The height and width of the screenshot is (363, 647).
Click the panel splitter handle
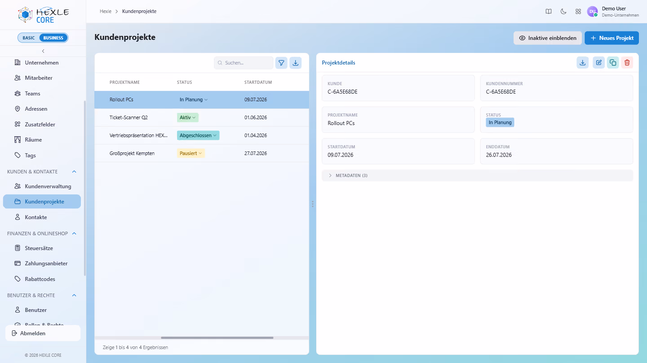pyautogui.click(x=313, y=204)
